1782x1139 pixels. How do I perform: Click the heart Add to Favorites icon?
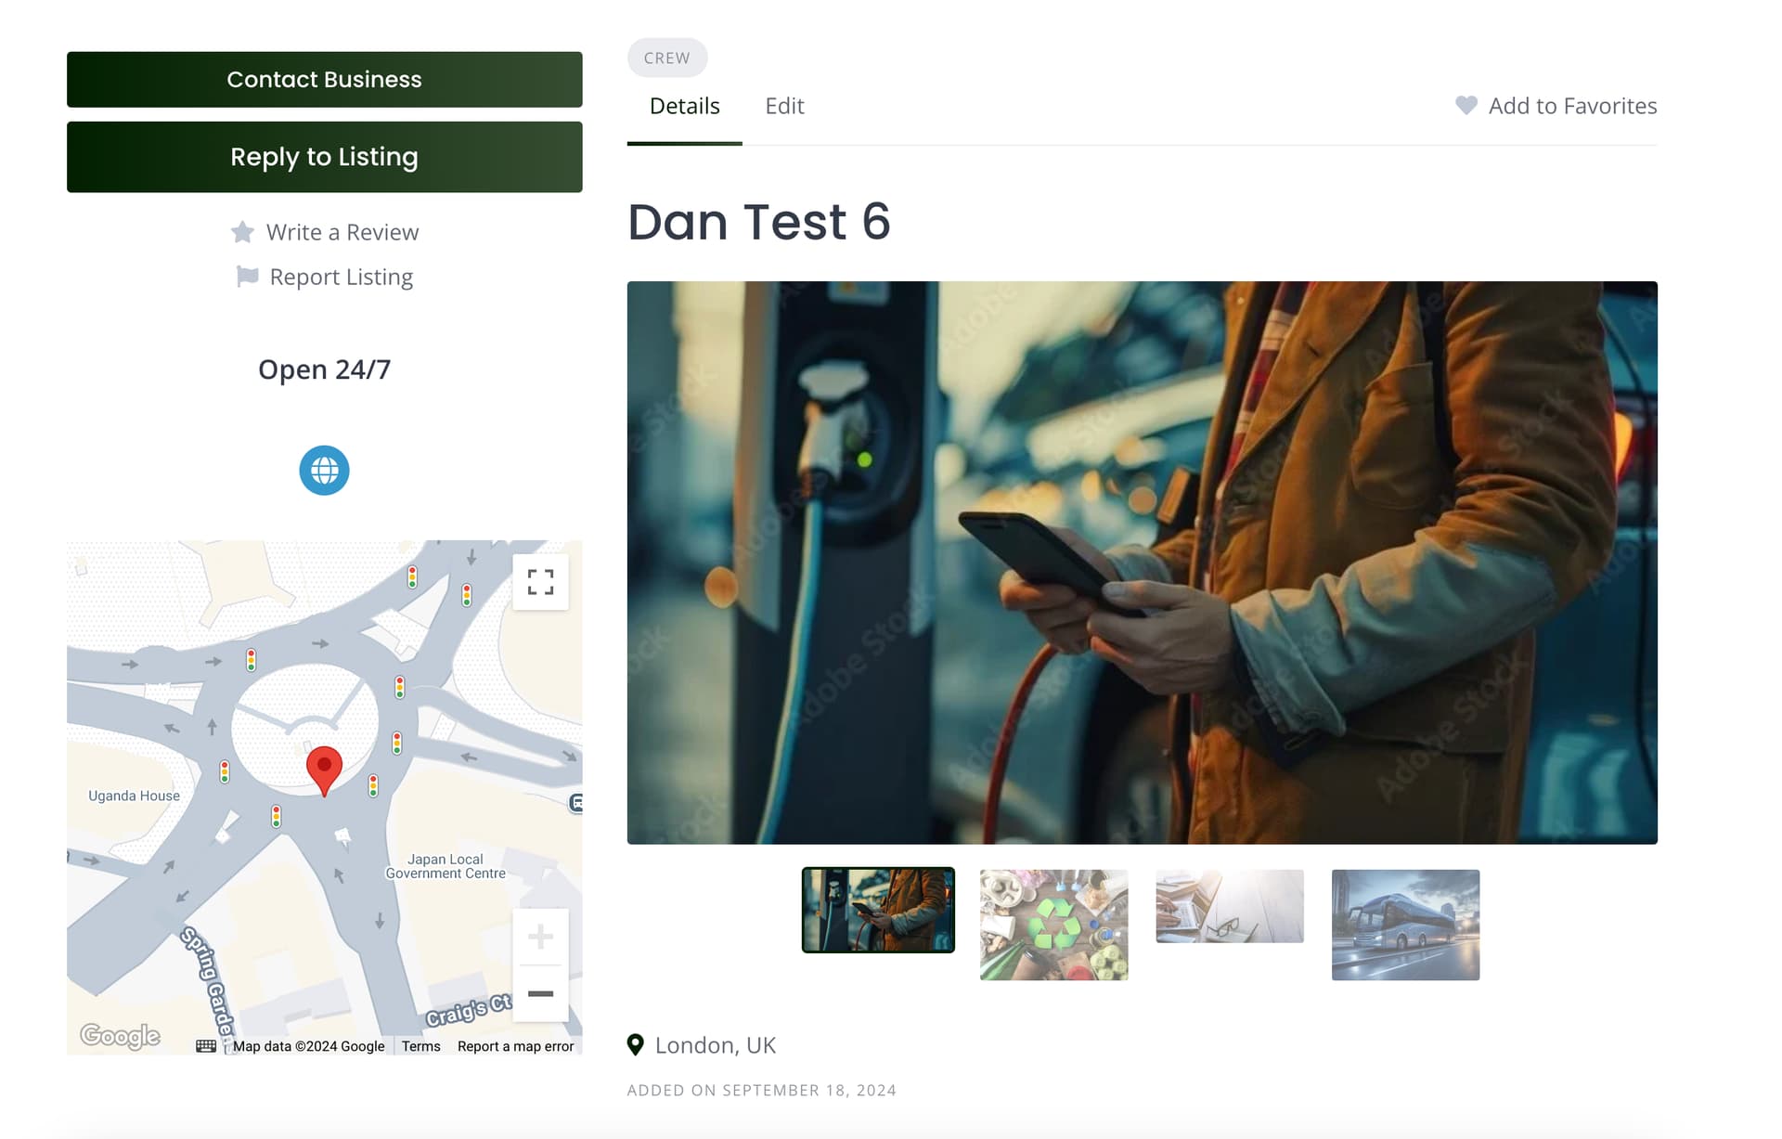[1466, 106]
